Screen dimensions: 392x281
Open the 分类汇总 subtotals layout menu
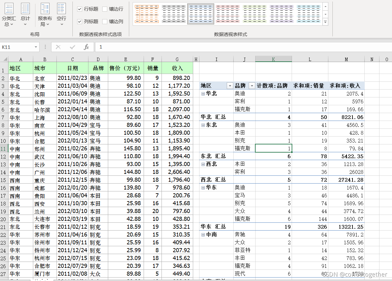tap(9, 15)
